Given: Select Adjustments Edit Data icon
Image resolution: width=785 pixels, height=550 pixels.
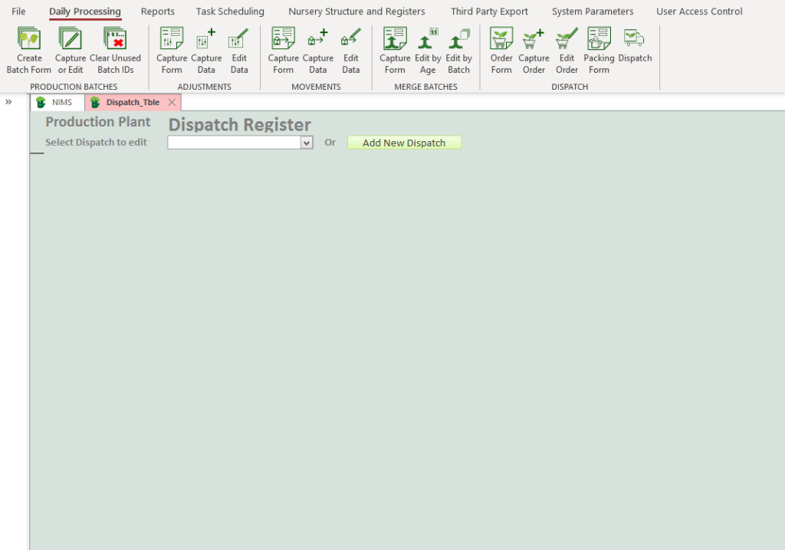Looking at the screenshot, I should pos(239,40).
